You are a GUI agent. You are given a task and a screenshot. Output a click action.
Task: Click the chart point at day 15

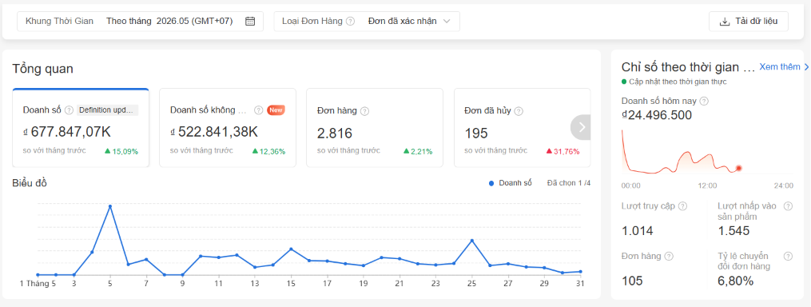pos(291,249)
